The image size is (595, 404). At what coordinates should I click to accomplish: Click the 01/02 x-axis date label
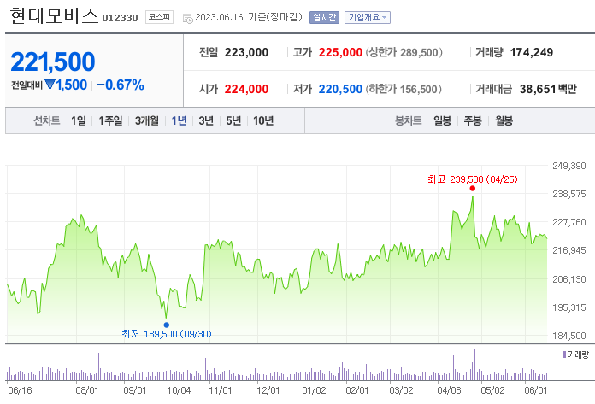tap(314, 390)
